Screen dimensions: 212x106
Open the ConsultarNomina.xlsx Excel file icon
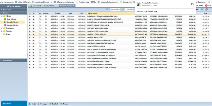pos(139,4)
